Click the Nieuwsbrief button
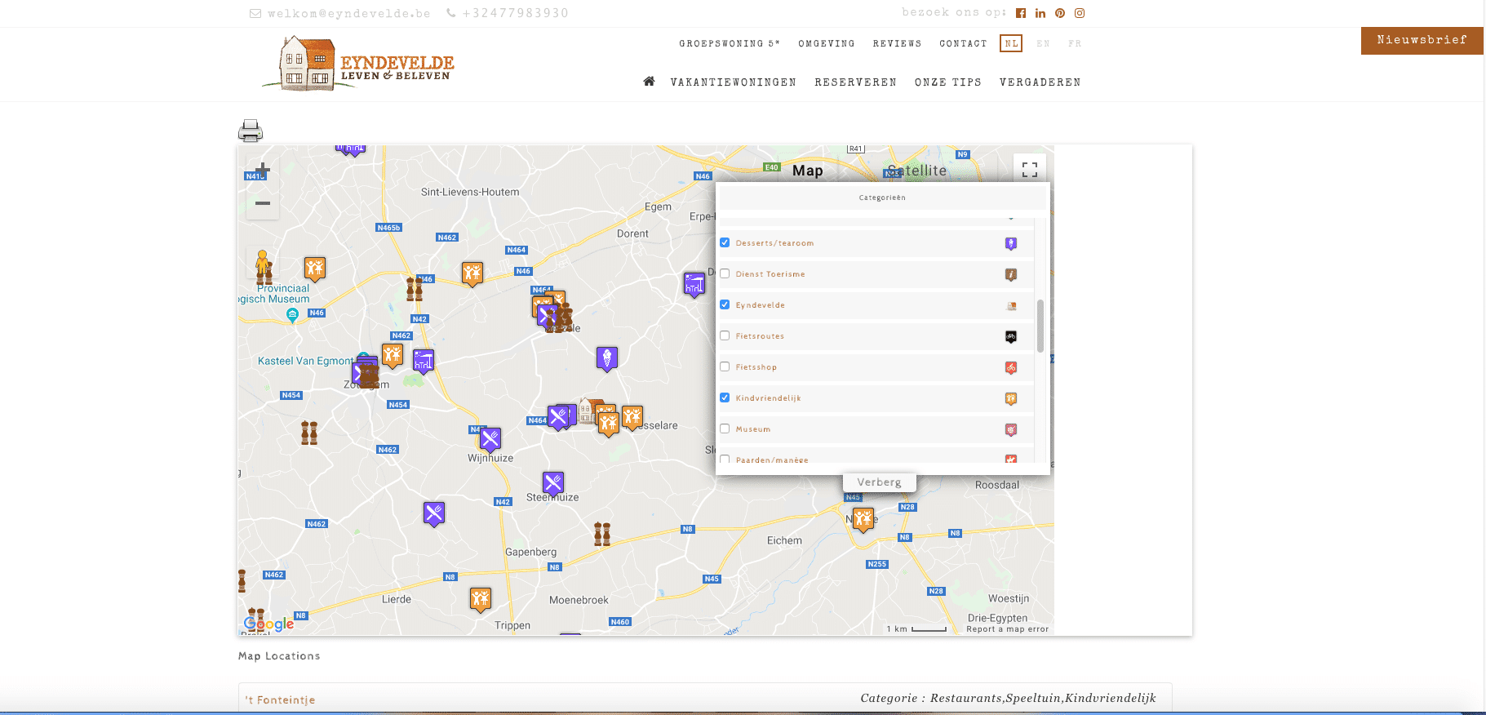Screen dimensions: 1486x715 (x=1422, y=41)
